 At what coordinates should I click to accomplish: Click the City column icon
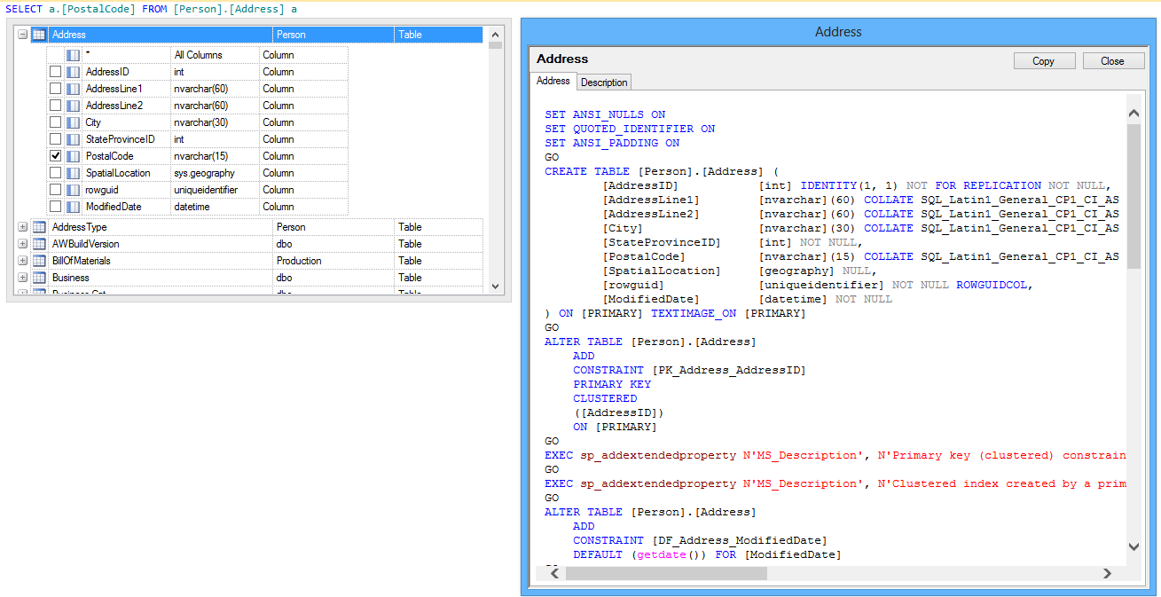pos(74,122)
